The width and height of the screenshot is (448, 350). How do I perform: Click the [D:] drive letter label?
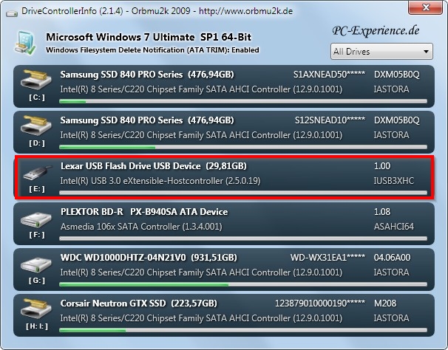pos(37,143)
